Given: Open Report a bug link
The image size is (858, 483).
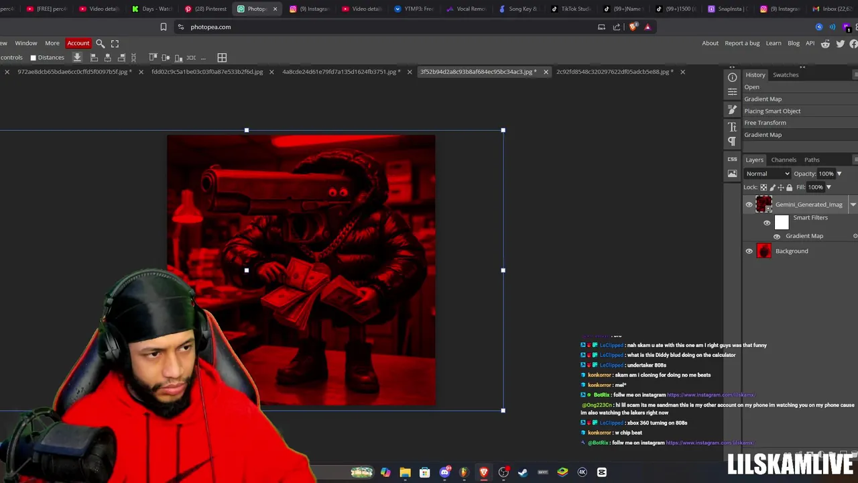Looking at the screenshot, I should (742, 44).
